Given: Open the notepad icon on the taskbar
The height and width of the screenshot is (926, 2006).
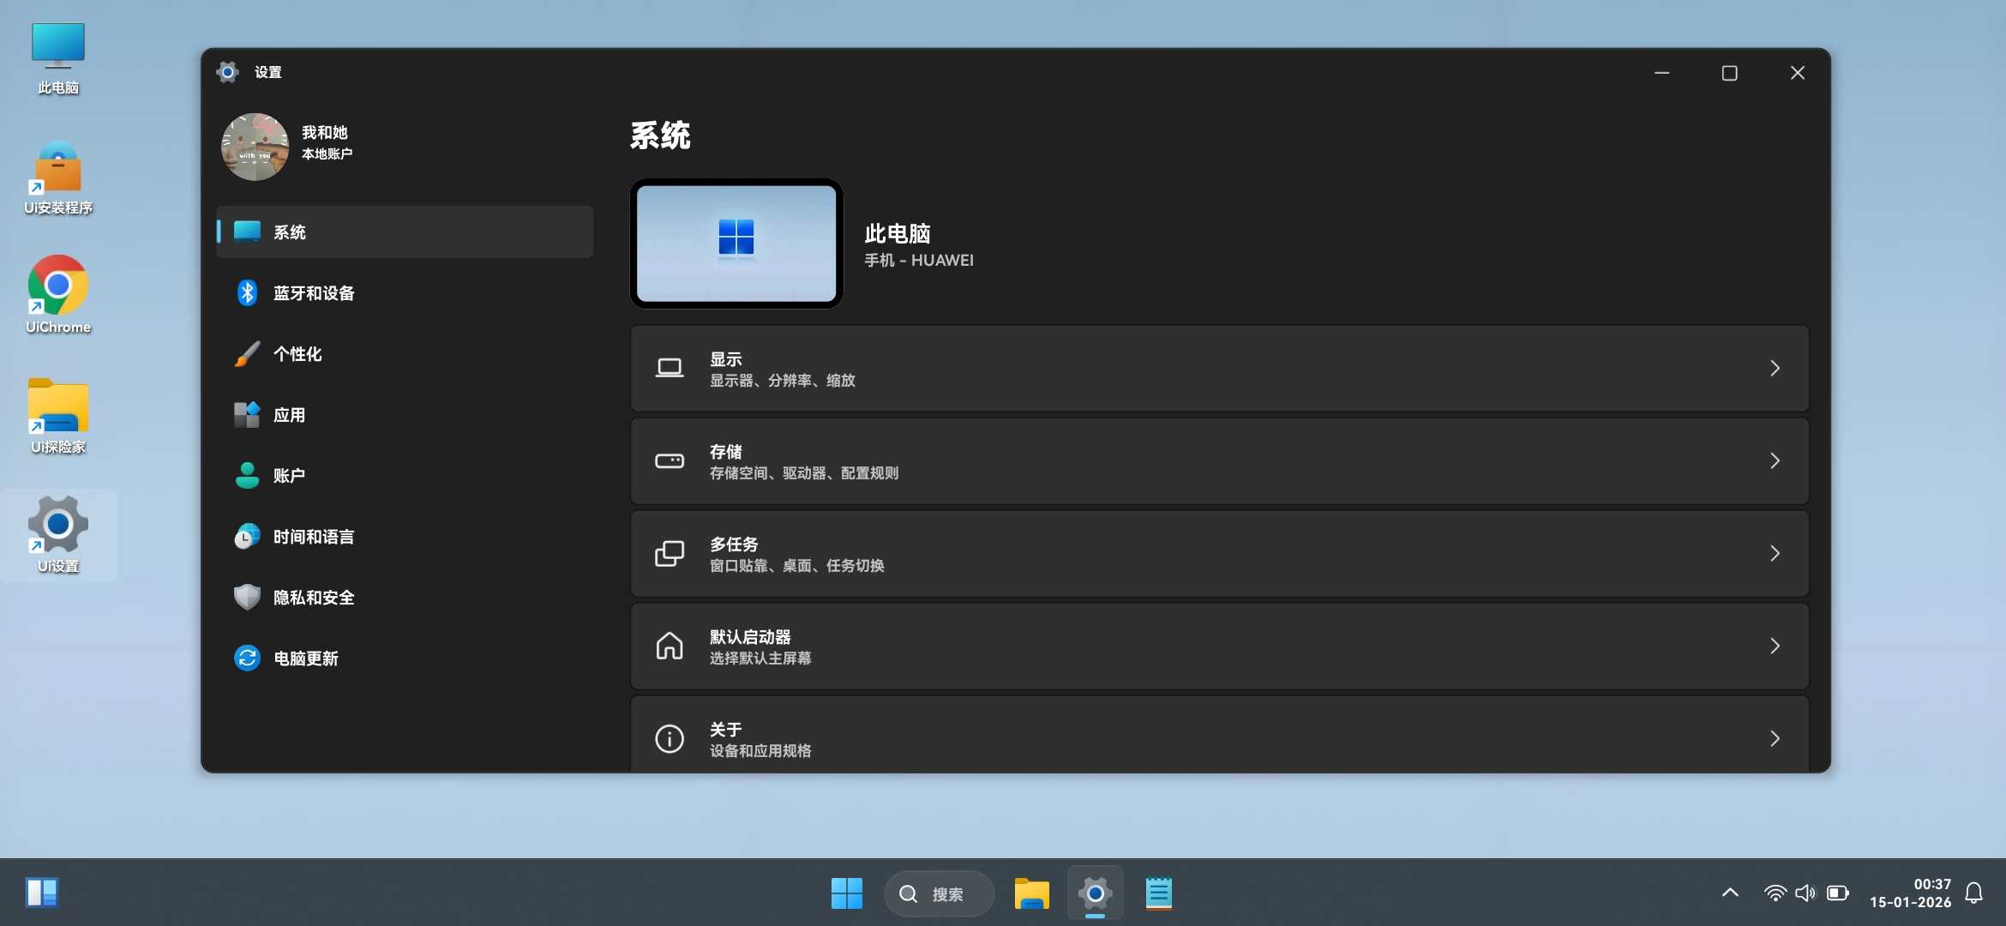Looking at the screenshot, I should tap(1158, 893).
